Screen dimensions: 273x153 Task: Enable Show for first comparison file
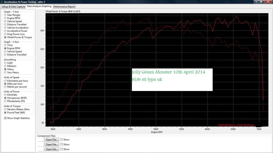click(x=62, y=139)
